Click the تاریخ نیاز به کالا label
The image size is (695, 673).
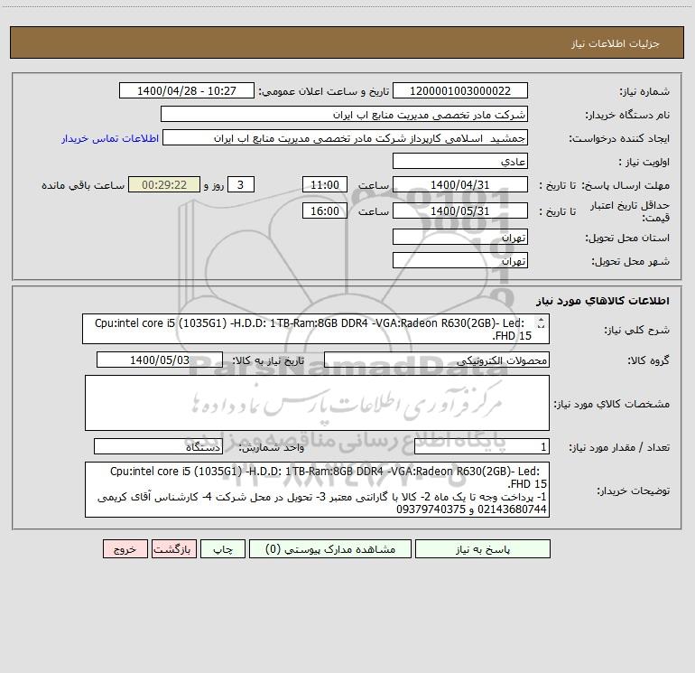tap(269, 360)
